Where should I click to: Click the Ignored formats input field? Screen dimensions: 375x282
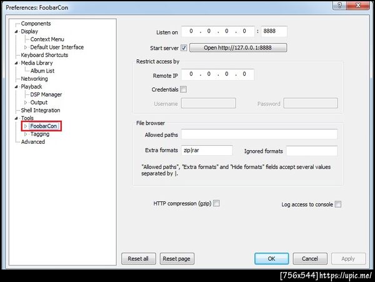[x=312, y=151]
